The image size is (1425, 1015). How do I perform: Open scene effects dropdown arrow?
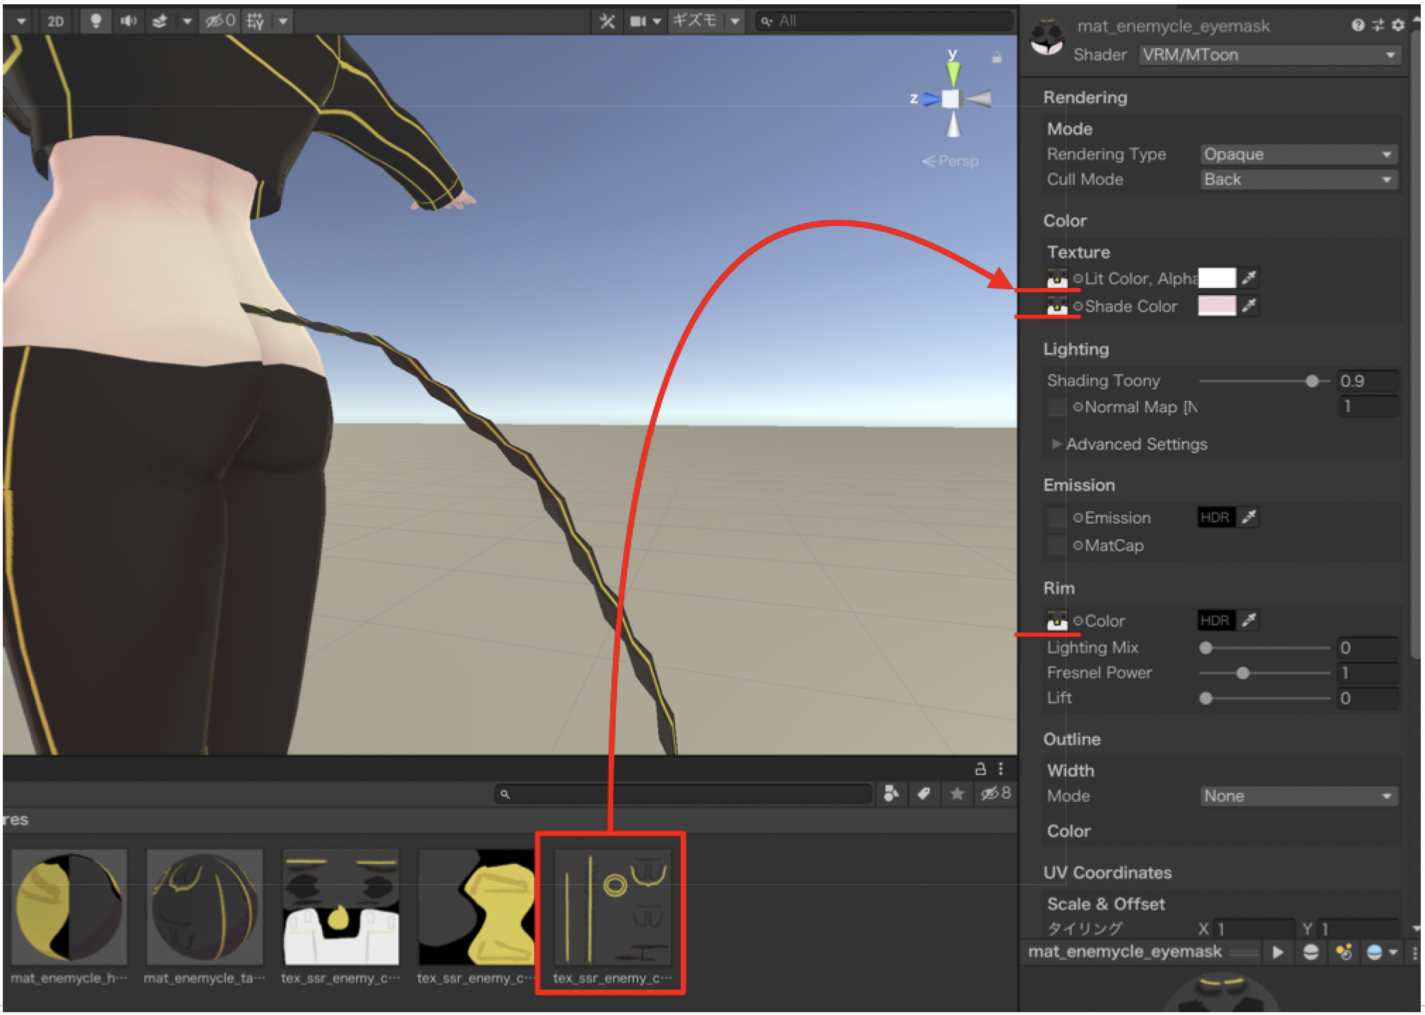187,21
